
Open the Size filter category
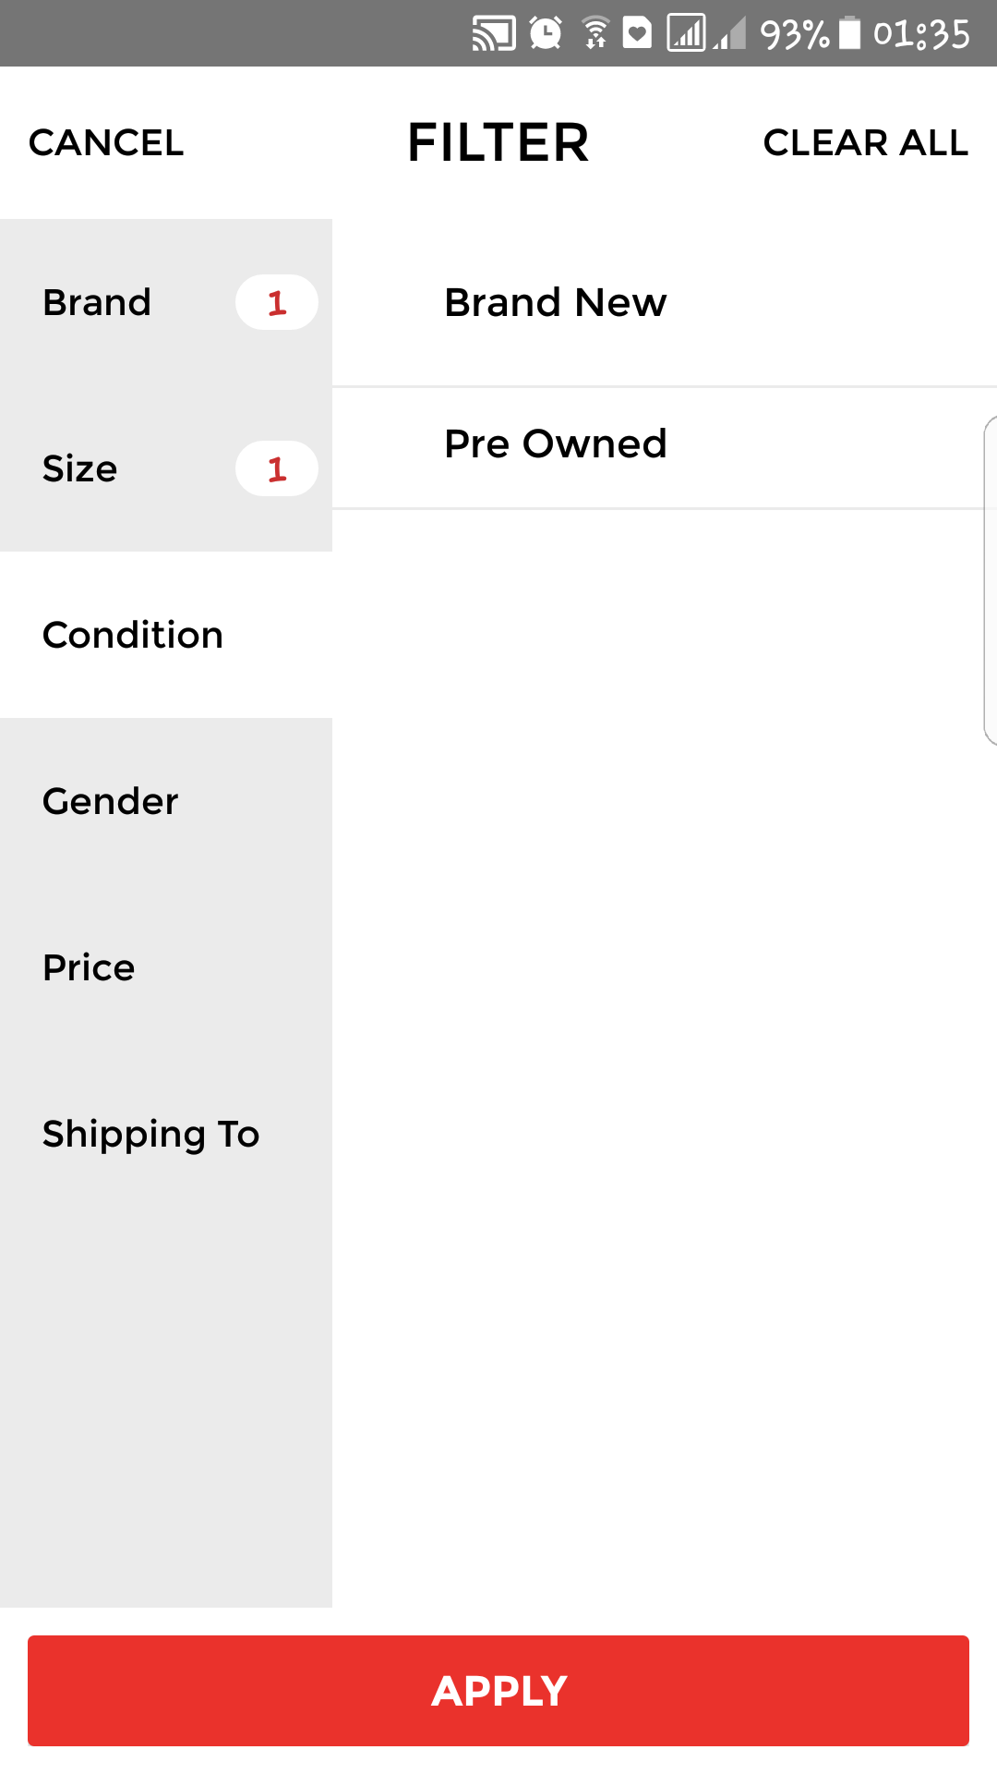81,469
